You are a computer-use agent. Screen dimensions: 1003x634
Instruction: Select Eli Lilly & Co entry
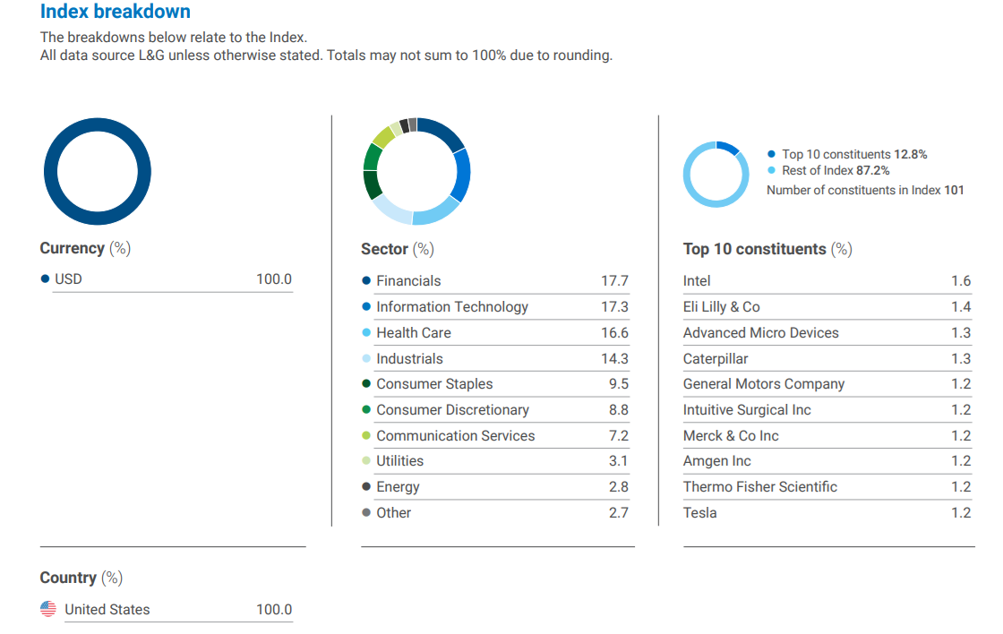(x=721, y=306)
